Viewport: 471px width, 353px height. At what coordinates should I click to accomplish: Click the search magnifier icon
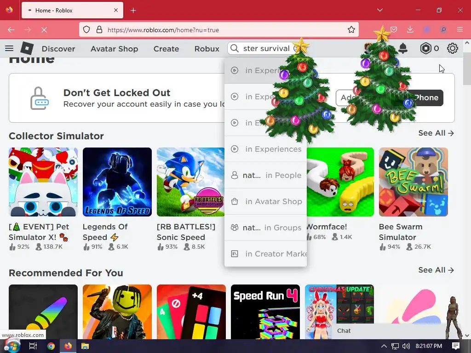pyautogui.click(x=235, y=48)
